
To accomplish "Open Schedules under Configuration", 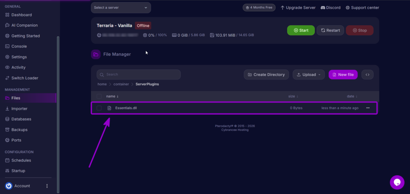I will click(18, 160).
